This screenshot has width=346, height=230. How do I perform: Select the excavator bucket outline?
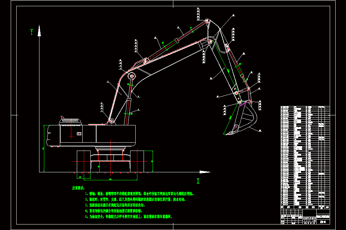click(241, 118)
